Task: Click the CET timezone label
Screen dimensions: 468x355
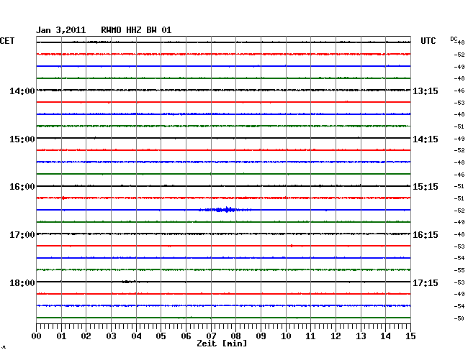Action: [7, 41]
